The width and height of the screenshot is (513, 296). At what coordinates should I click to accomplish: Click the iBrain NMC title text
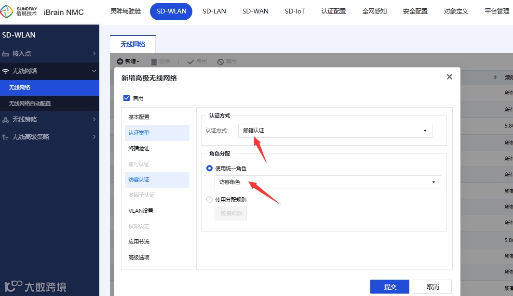pyautogui.click(x=64, y=12)
